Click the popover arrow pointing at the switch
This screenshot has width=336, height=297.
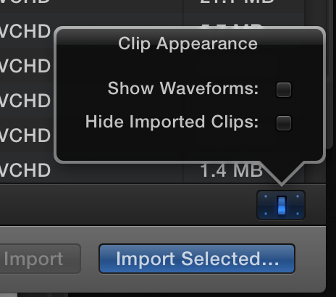point(282,174)
